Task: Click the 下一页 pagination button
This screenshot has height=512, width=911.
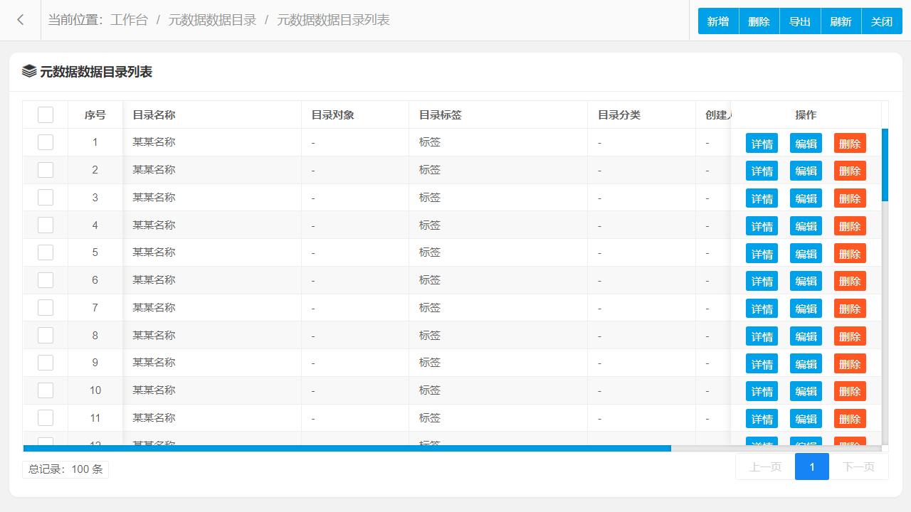Action: point(858,466)
